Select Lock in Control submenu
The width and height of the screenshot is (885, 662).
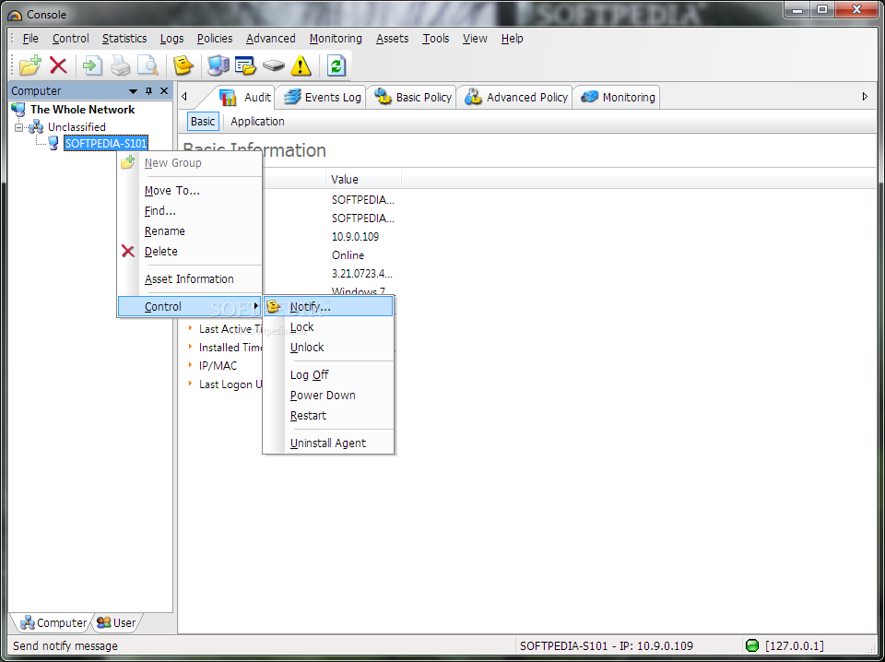click(x=328, y=327)
